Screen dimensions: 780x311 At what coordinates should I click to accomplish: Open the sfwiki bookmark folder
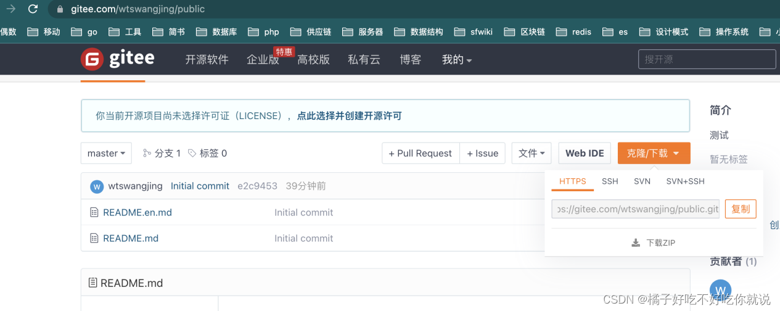tap(474, 32)
